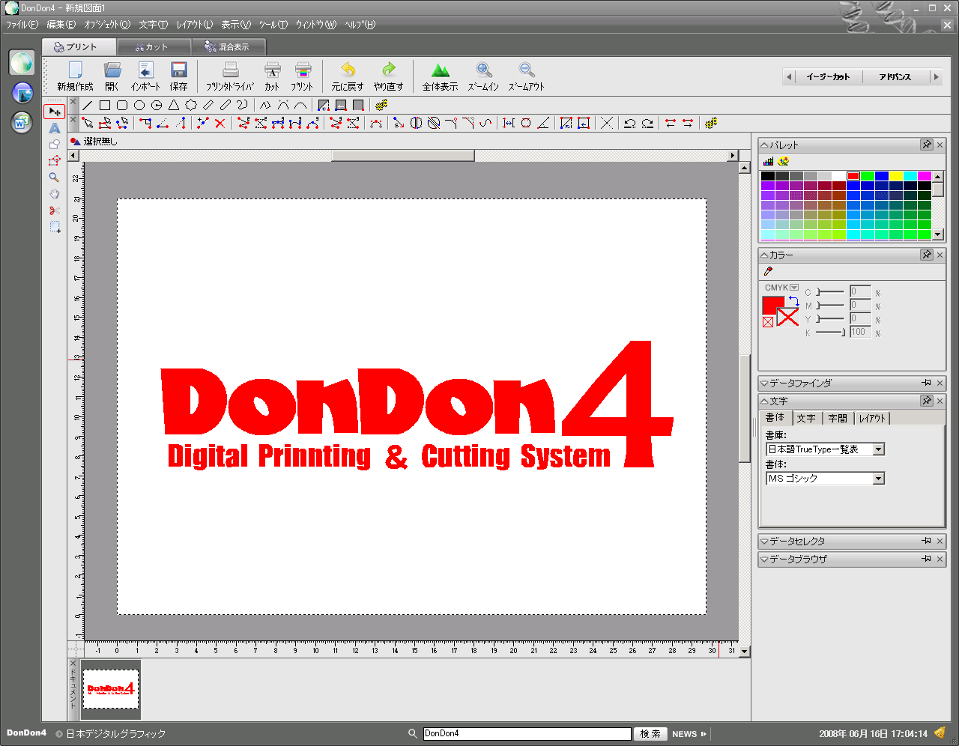This screenshot has width=959, height=746.
Task: Click the 新規作成 (New) toolbar icon
Action: [75, 76]
